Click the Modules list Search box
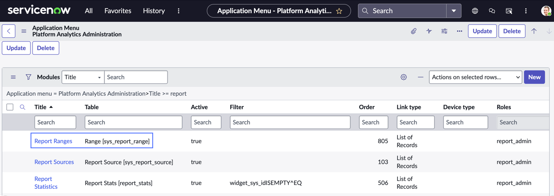The height and width of the screenshot is (196, 554). (136, 77)
